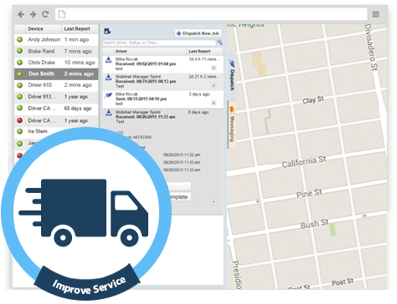Image resolution: width=397 pixels, height=304 pixels.
Task: Expand the Mobilnet Manager Sprint 2d 21h job
Action: pyautogui.click(x=214, y=85)
